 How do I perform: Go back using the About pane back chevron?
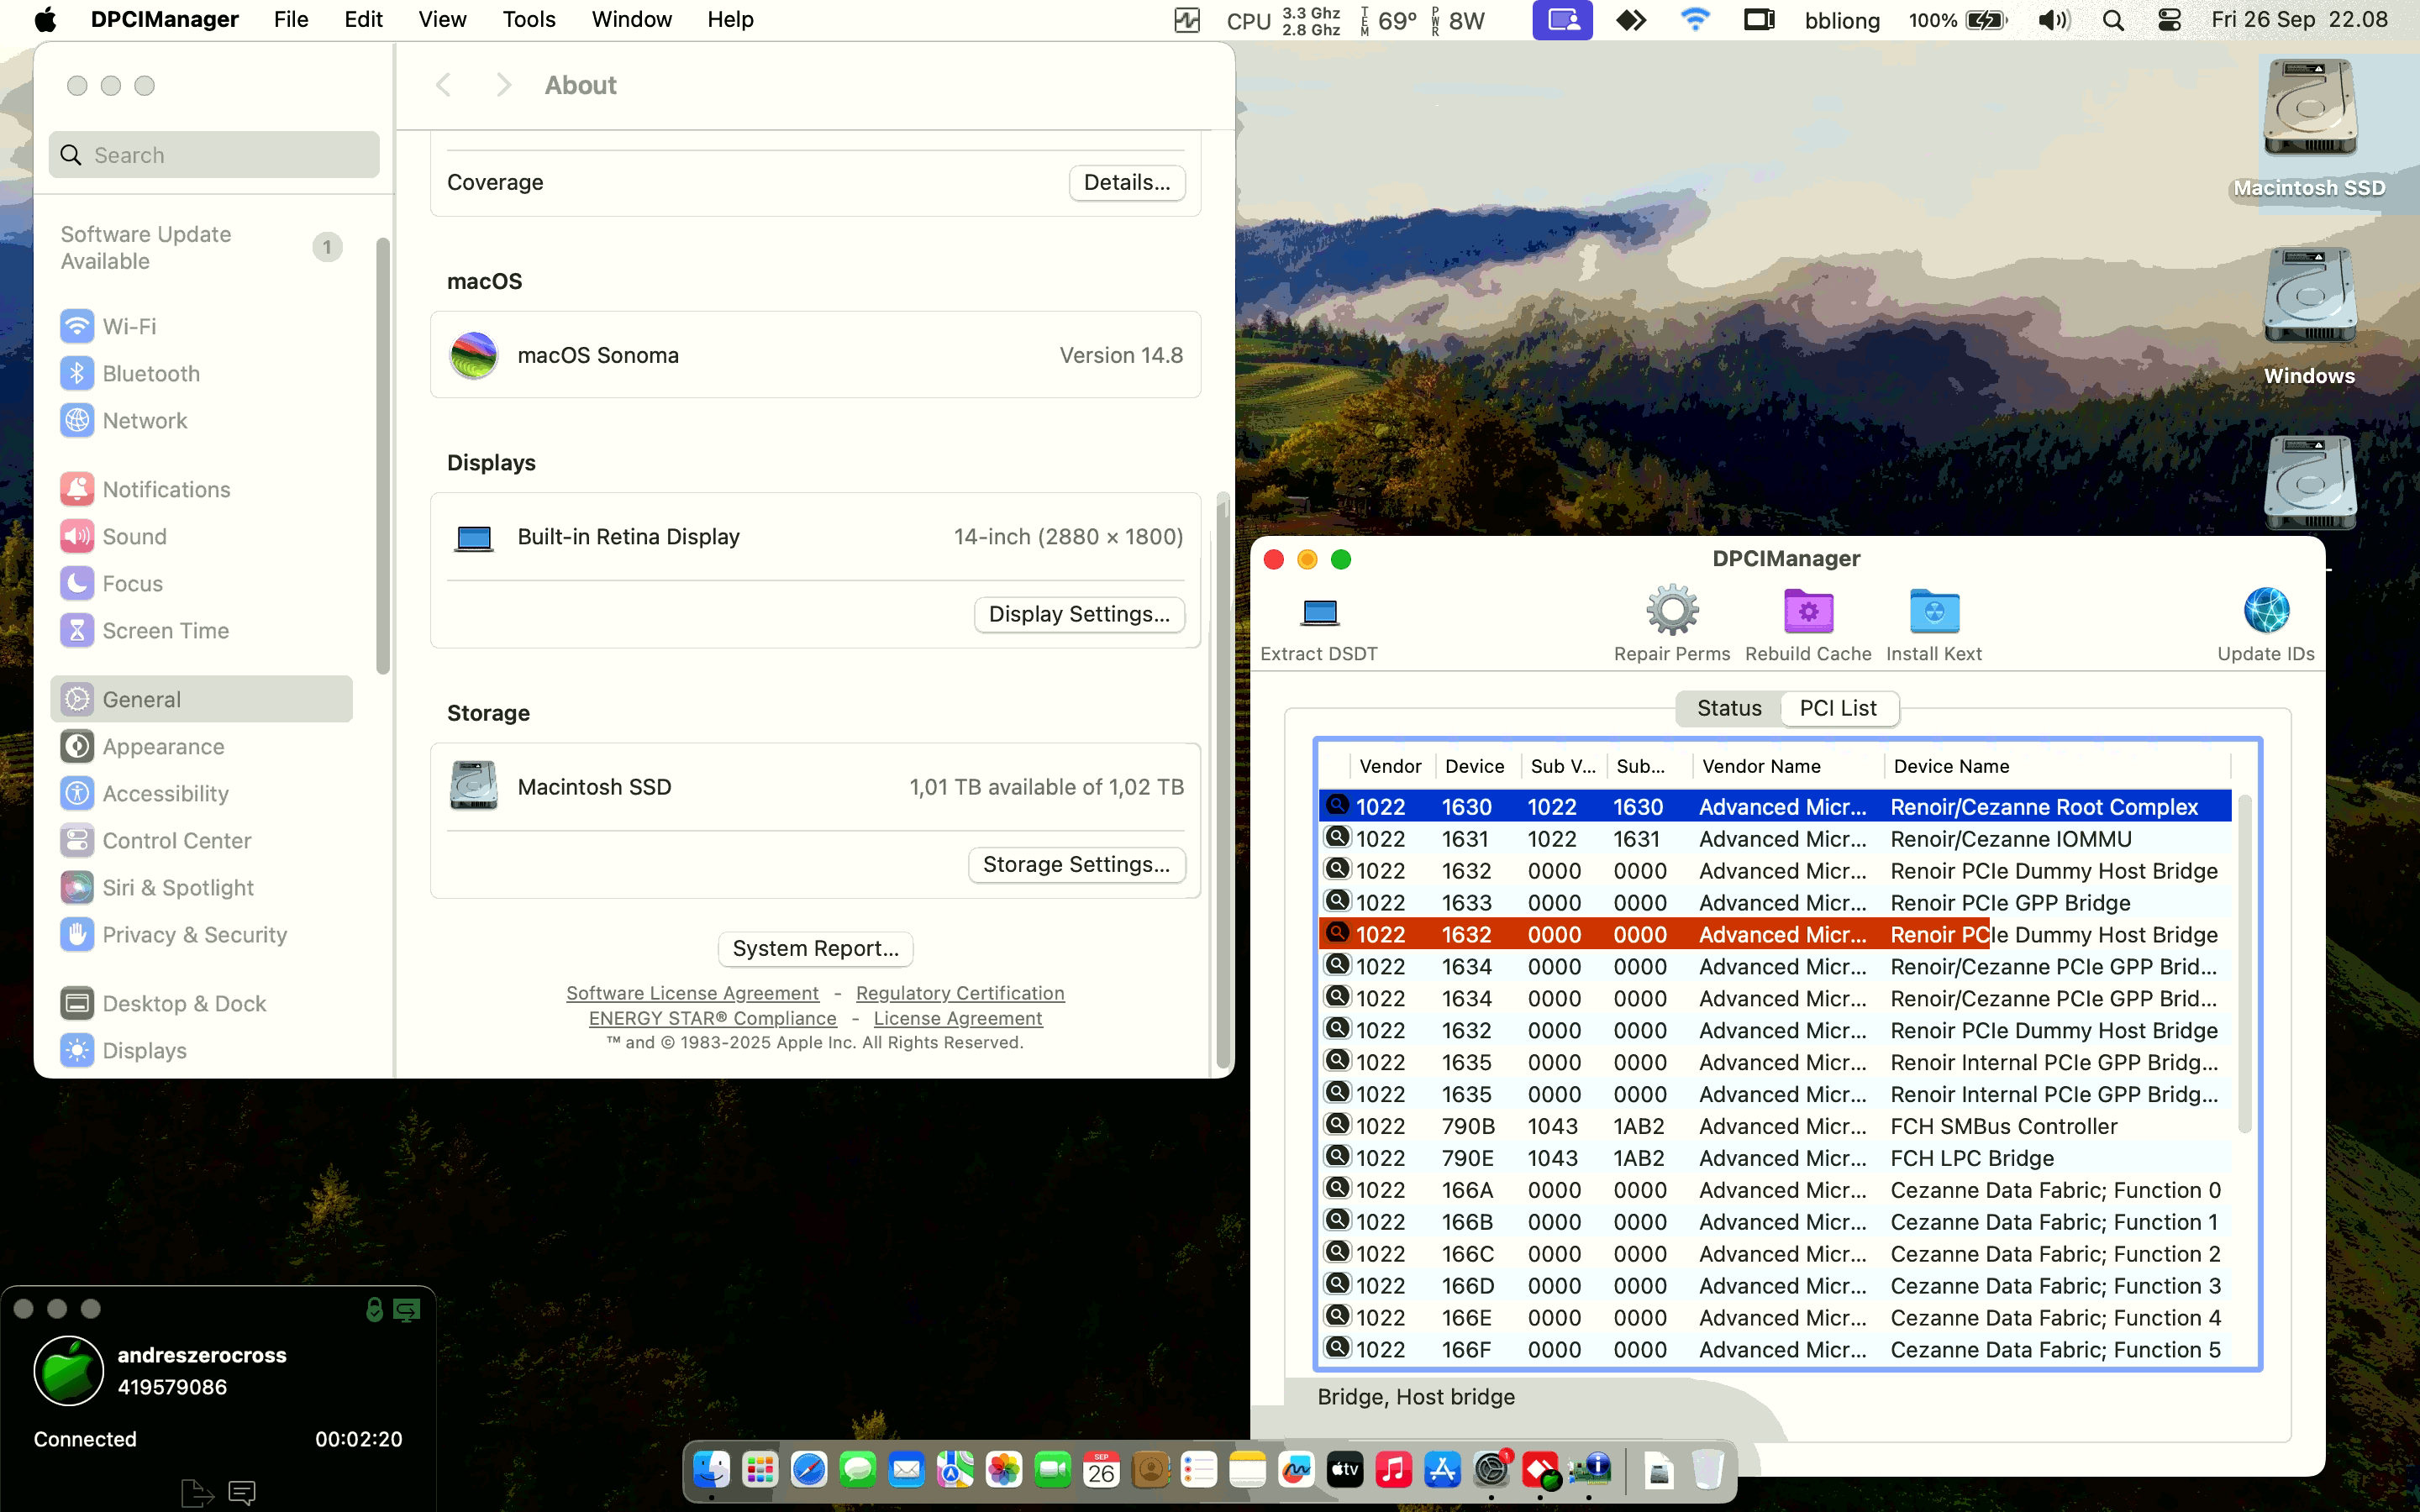(444, 85)
